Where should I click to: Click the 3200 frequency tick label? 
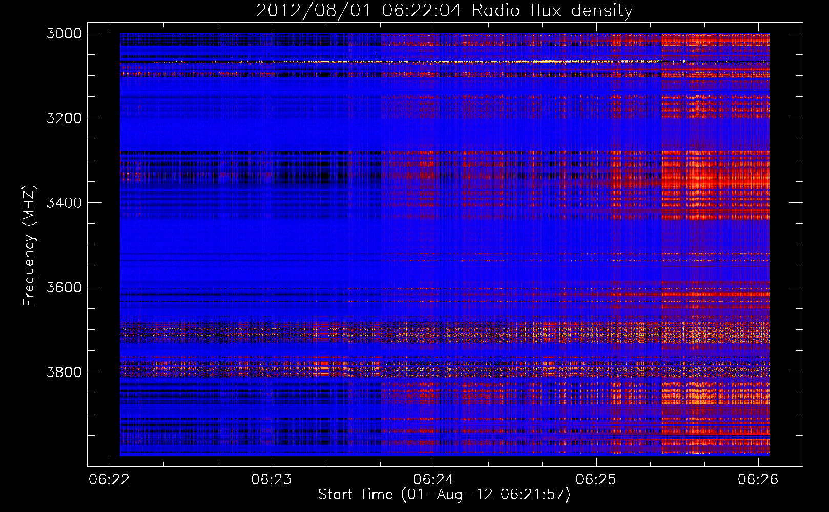pyautogui.click(x=64, y=118)
